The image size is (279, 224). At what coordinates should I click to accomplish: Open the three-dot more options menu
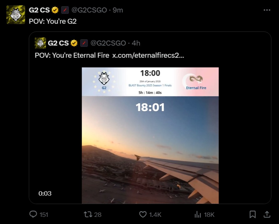pyautogui.click(x=267, y=10)
